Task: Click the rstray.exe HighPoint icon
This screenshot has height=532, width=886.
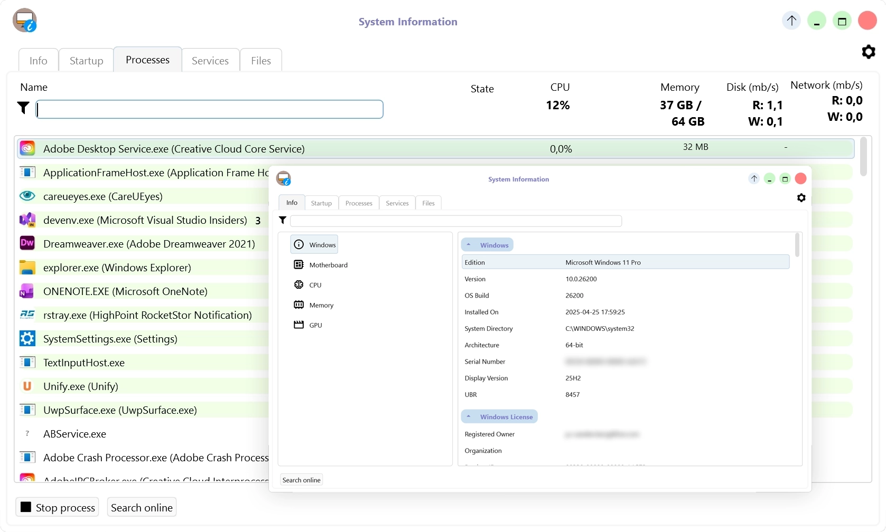Action: 27,315
